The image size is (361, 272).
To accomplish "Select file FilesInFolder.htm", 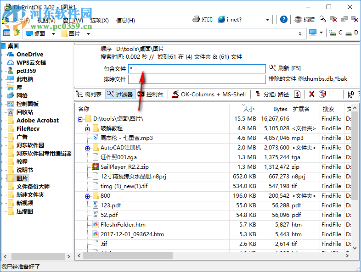I will tap(123, 225).
